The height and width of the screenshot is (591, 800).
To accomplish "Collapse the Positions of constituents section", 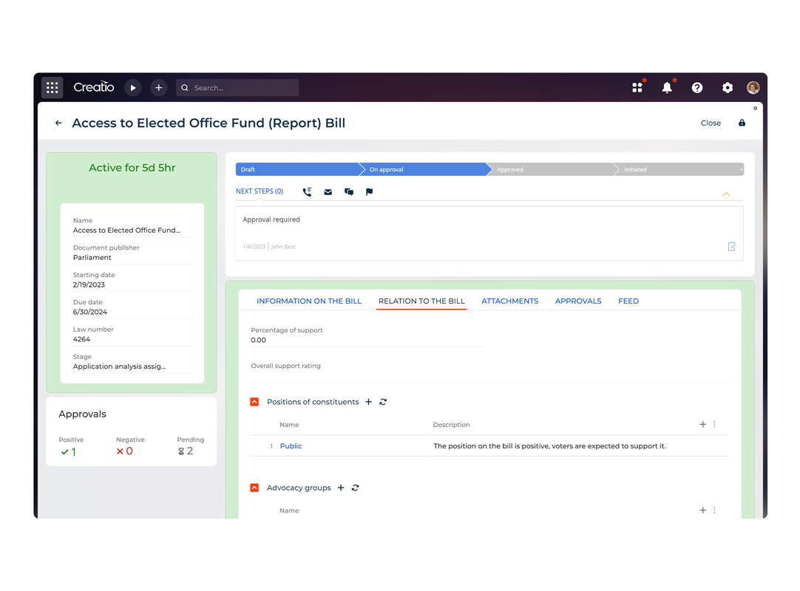I will point(254,402).
